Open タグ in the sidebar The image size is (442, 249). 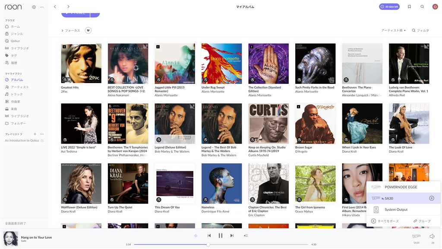[14, 56]
